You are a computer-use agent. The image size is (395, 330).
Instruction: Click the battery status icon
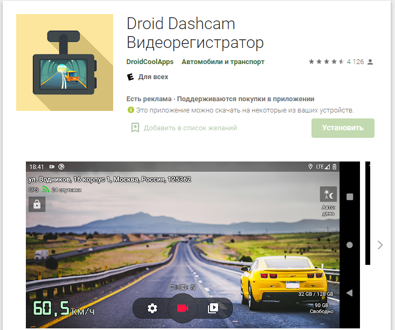(x=334, y=167)
